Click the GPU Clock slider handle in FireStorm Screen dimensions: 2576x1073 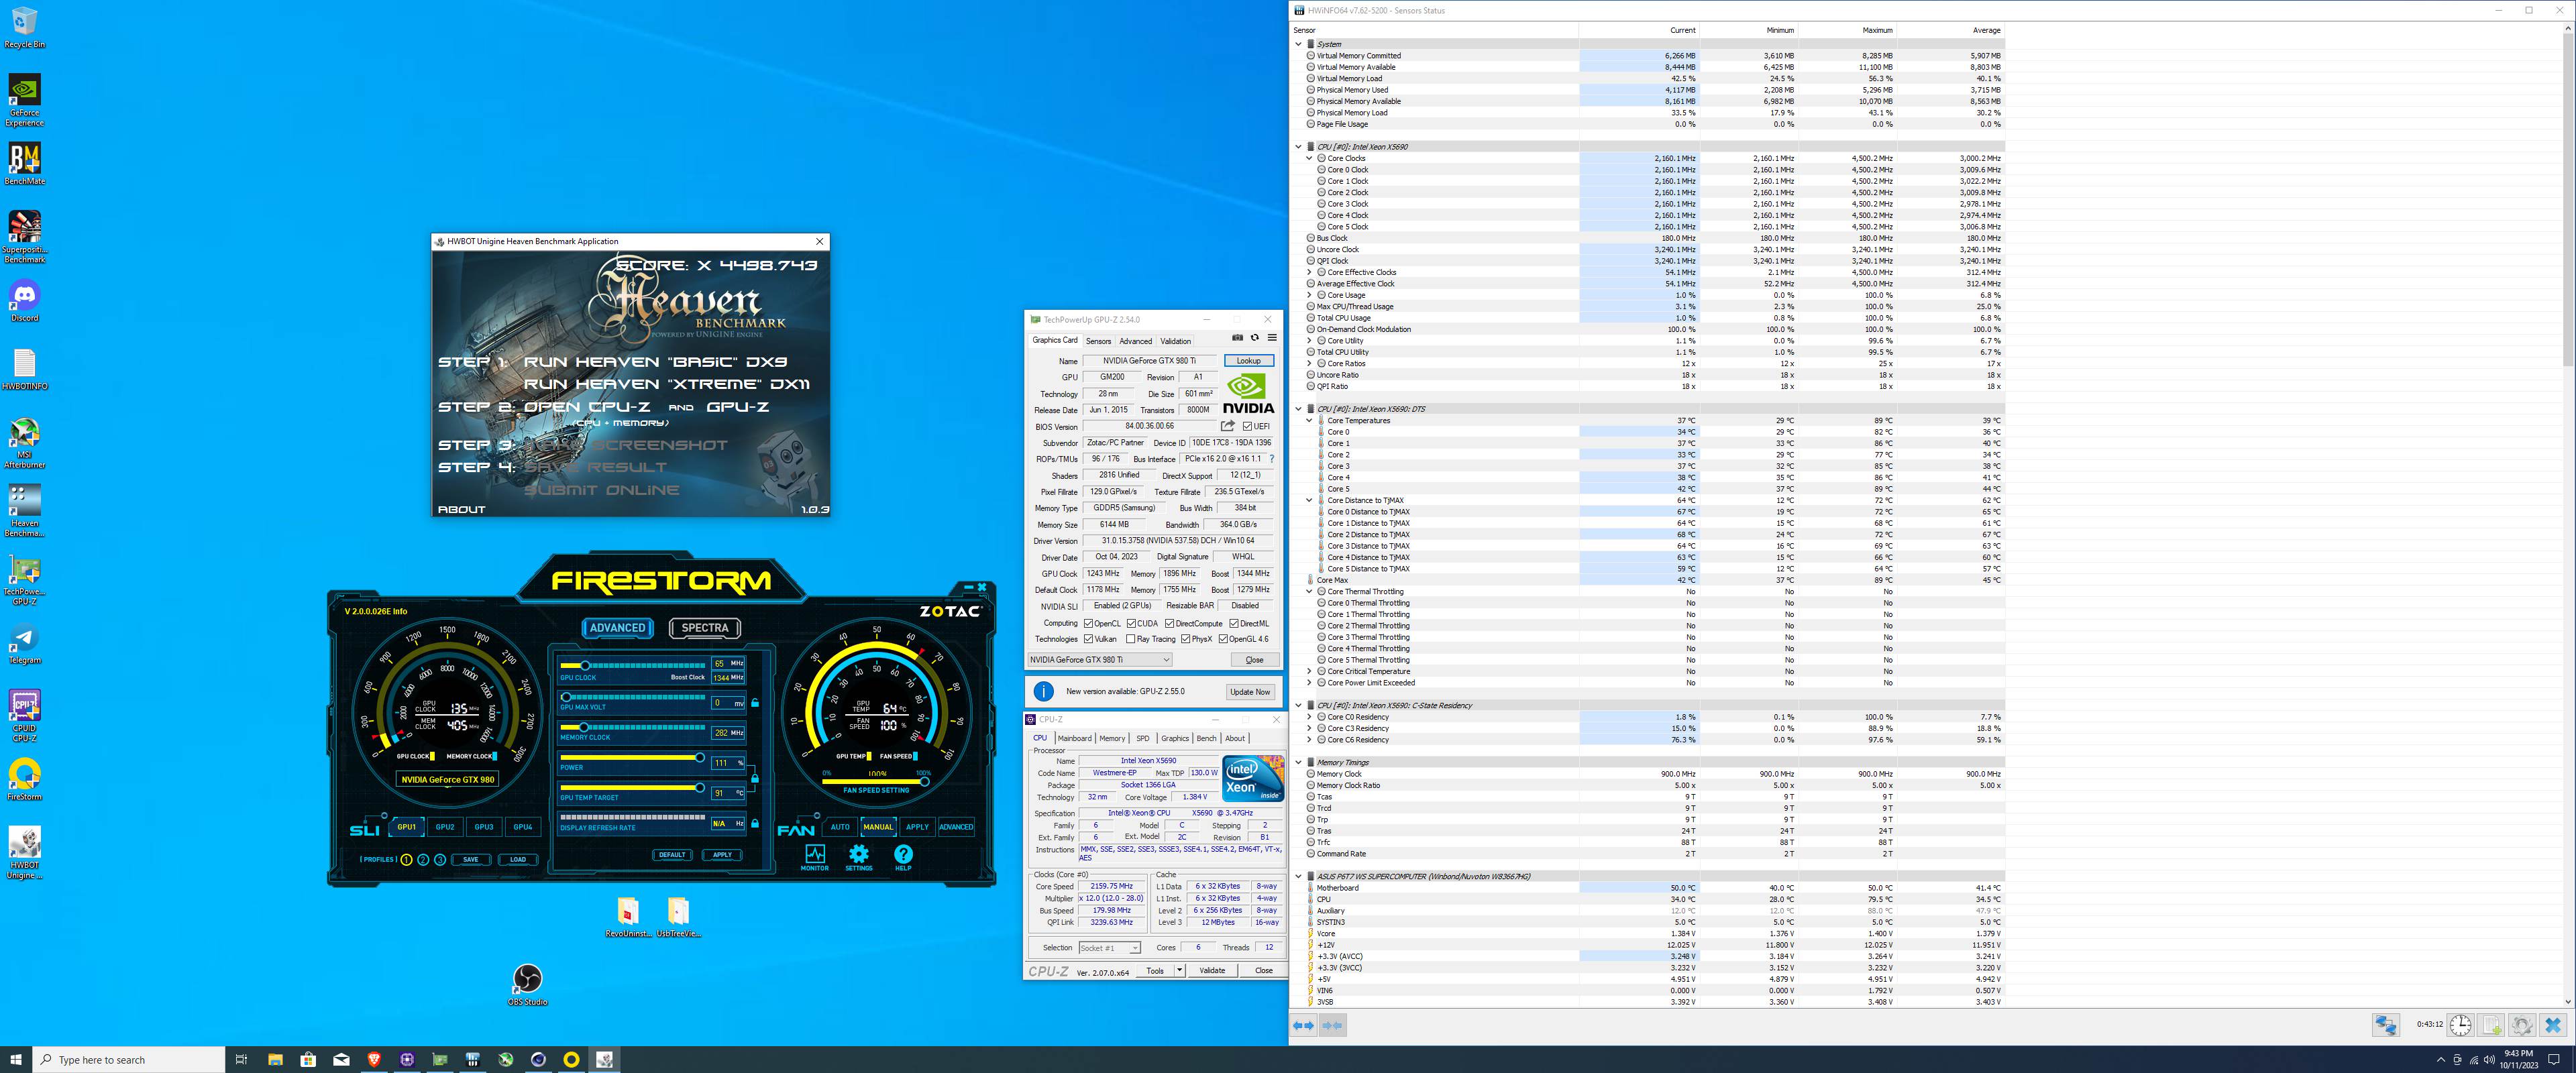(x=585, y=665)
